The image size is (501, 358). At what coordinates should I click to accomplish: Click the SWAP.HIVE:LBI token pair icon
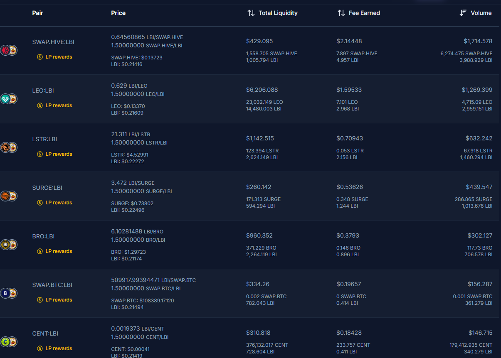8,51
